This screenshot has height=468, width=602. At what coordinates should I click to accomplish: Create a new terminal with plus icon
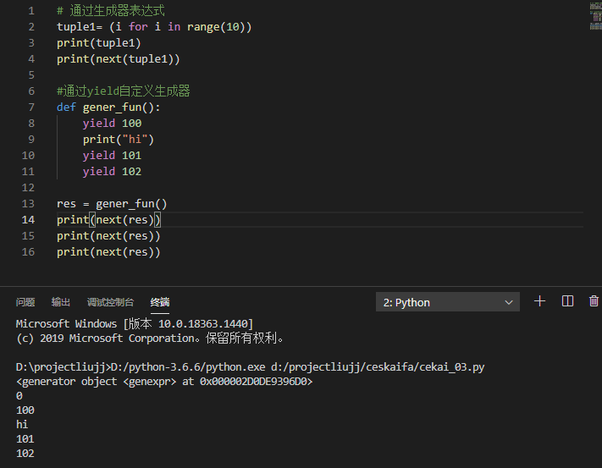pyautogui.click(x=540, y=301)
